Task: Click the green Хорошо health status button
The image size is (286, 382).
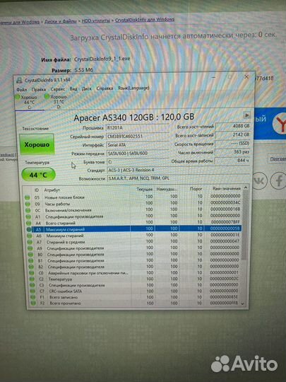Action: coord(37,144)
